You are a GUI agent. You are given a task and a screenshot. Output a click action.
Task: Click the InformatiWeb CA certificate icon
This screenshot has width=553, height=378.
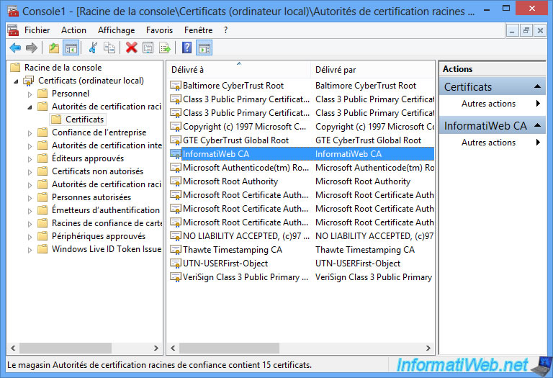175,154
